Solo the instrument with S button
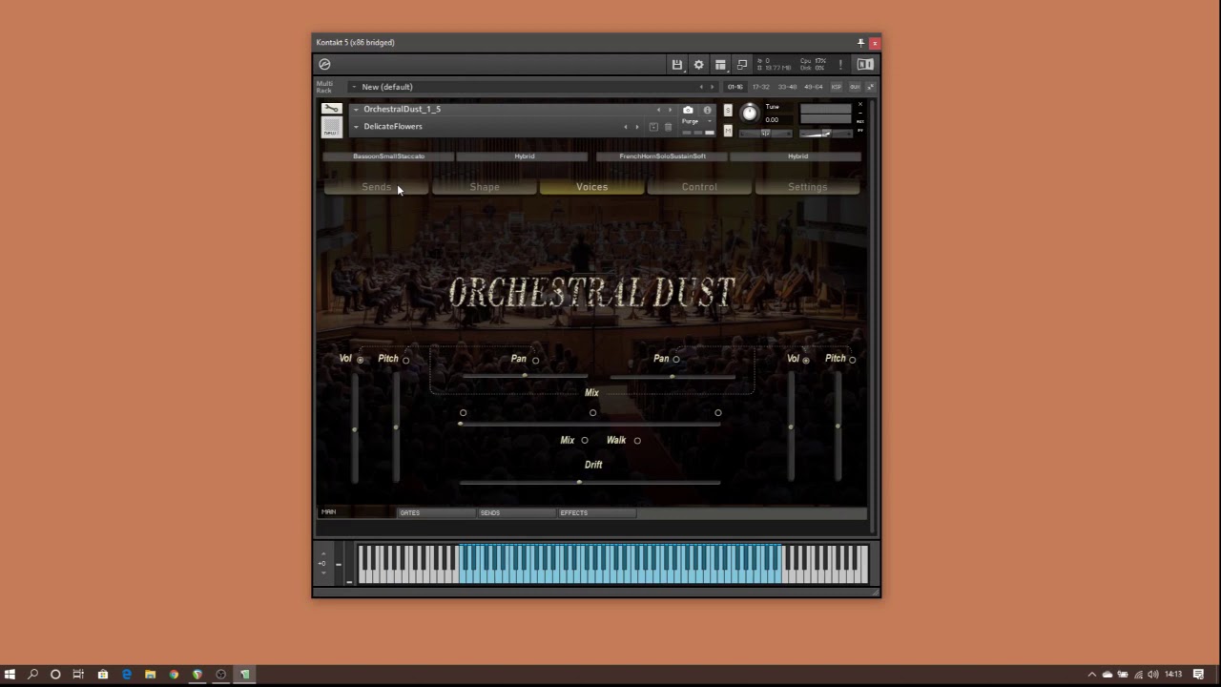 click(x=728, y=111)
